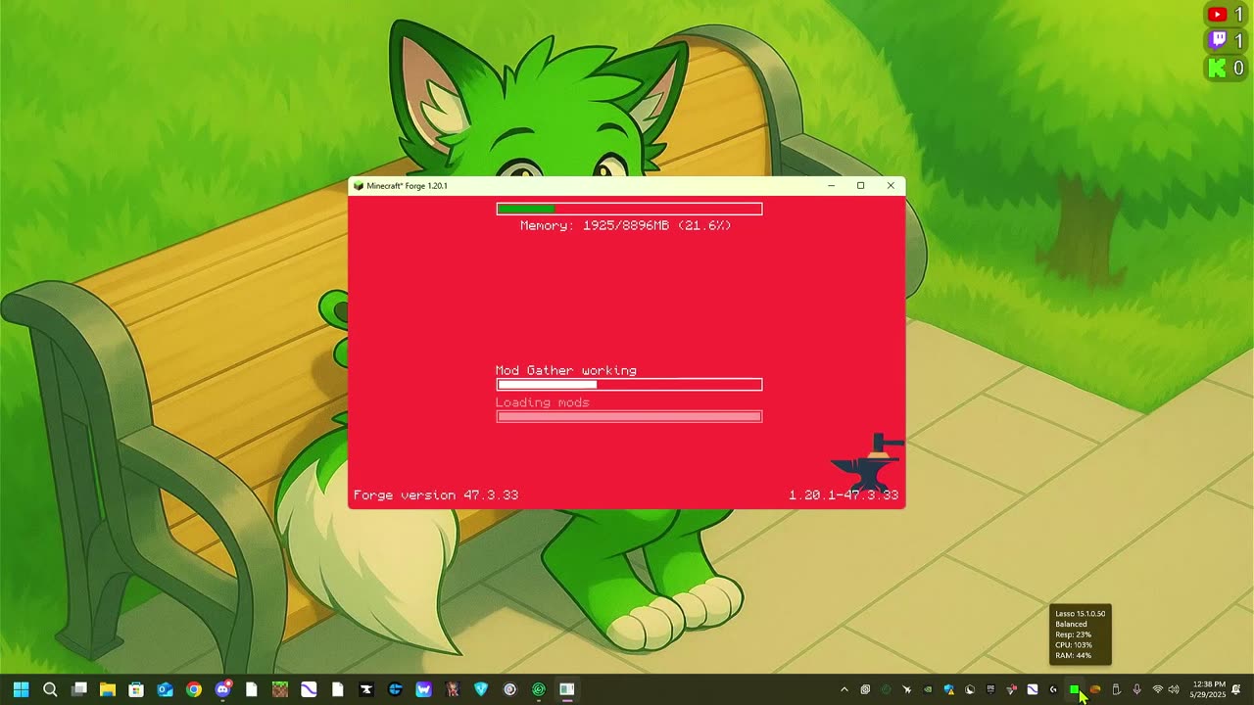Click the Loading mods progress bar
The image size is (1254, 705).
pyautogui.click(x=629, y=416)
